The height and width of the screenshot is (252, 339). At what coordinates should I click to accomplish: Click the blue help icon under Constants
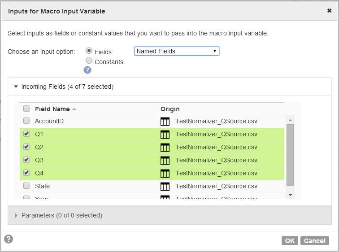click(87, 70)
